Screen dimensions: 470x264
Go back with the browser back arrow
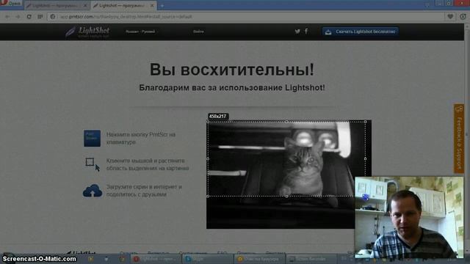coord(7,16)
